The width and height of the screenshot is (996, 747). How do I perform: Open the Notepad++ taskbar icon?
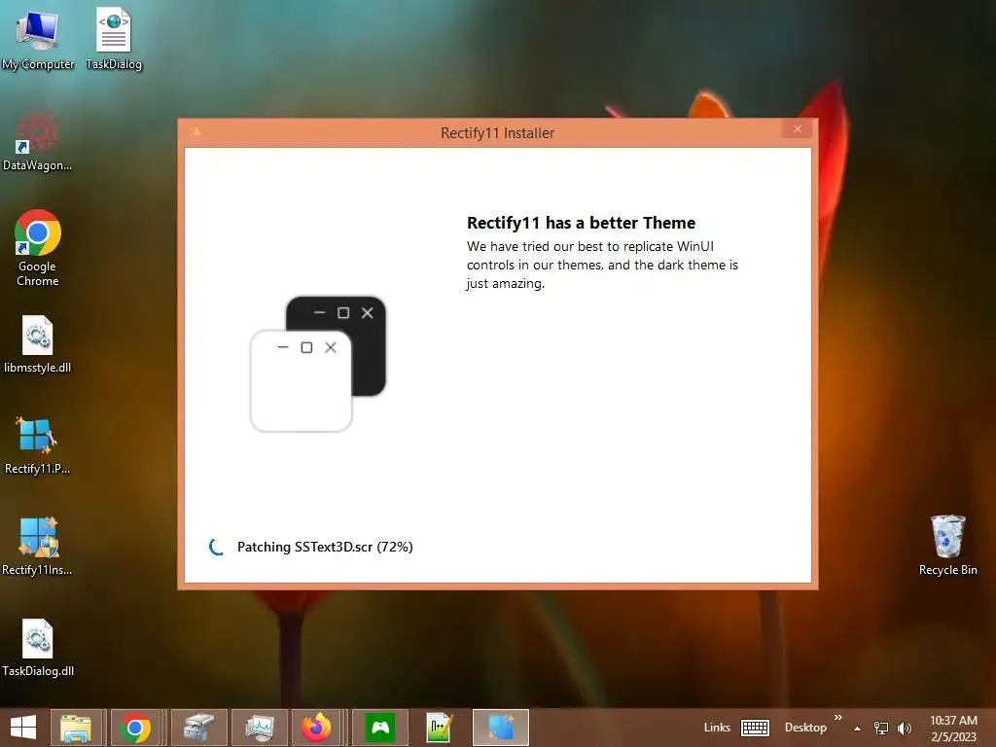(x=439, y=728)
